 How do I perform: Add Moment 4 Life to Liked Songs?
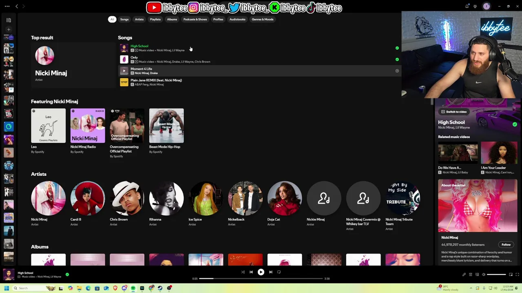coord(397,71)
